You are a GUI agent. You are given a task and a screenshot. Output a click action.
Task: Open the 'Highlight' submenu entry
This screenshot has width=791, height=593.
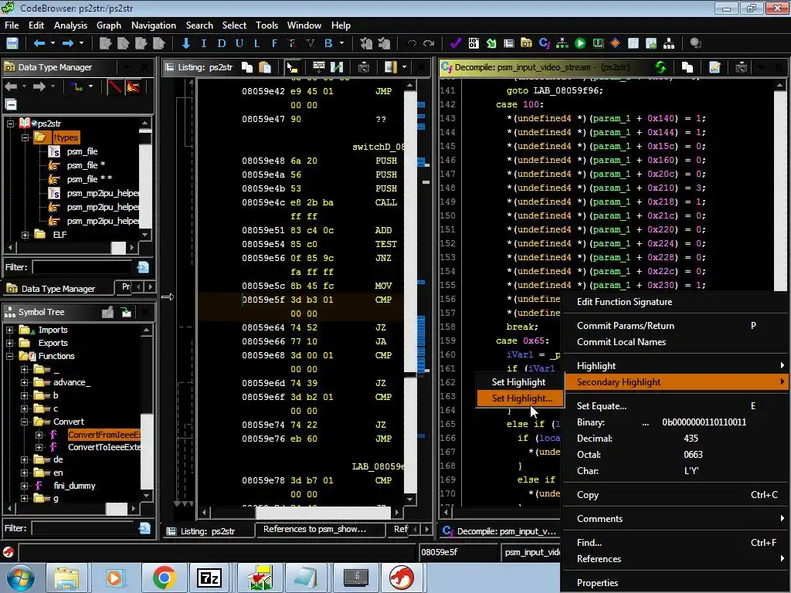pos(674,365)
